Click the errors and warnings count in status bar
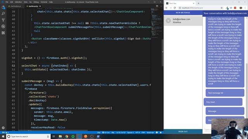 [x=5, y=132]
